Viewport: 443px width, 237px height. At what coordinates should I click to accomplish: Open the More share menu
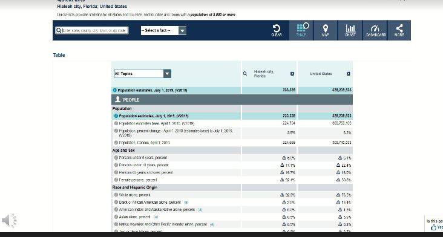click(x=399, y=30)
